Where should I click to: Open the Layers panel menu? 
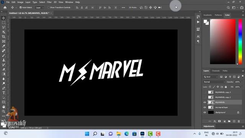(243, 71)
